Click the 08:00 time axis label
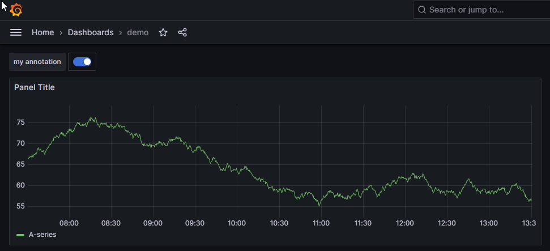 coord(69,223)
